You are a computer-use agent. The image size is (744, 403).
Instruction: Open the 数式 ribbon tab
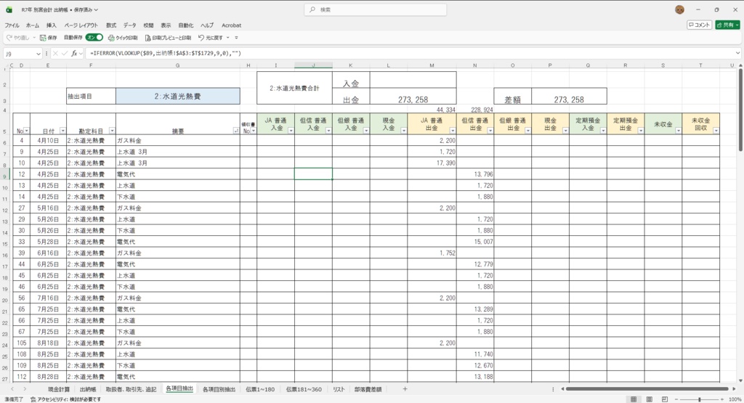(x=111, y=25)
